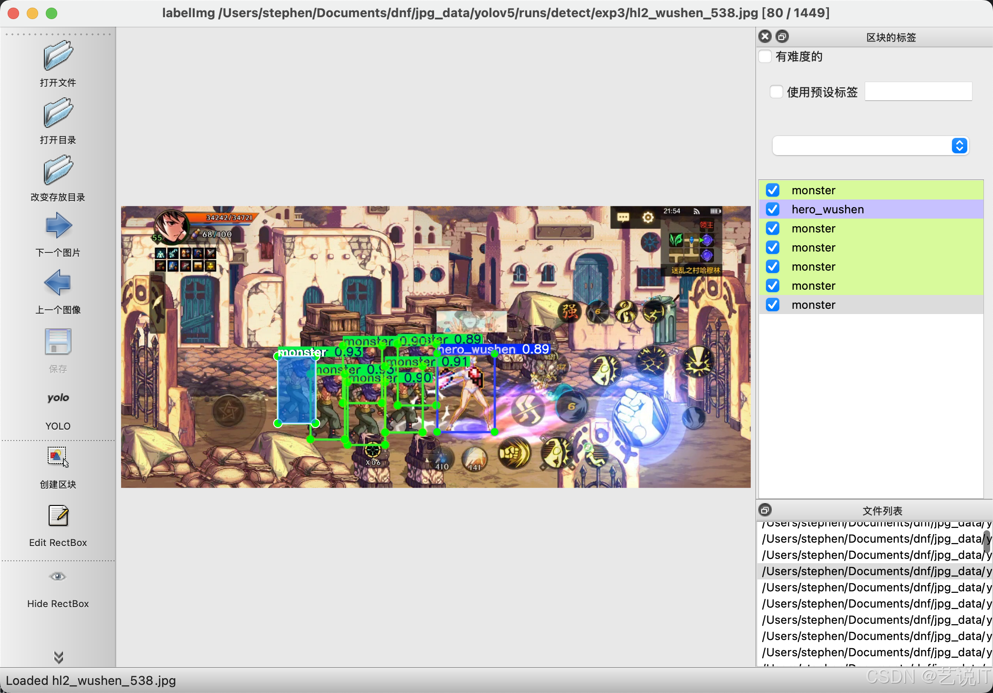Go to next image with blue arrow

click(58, 225)
